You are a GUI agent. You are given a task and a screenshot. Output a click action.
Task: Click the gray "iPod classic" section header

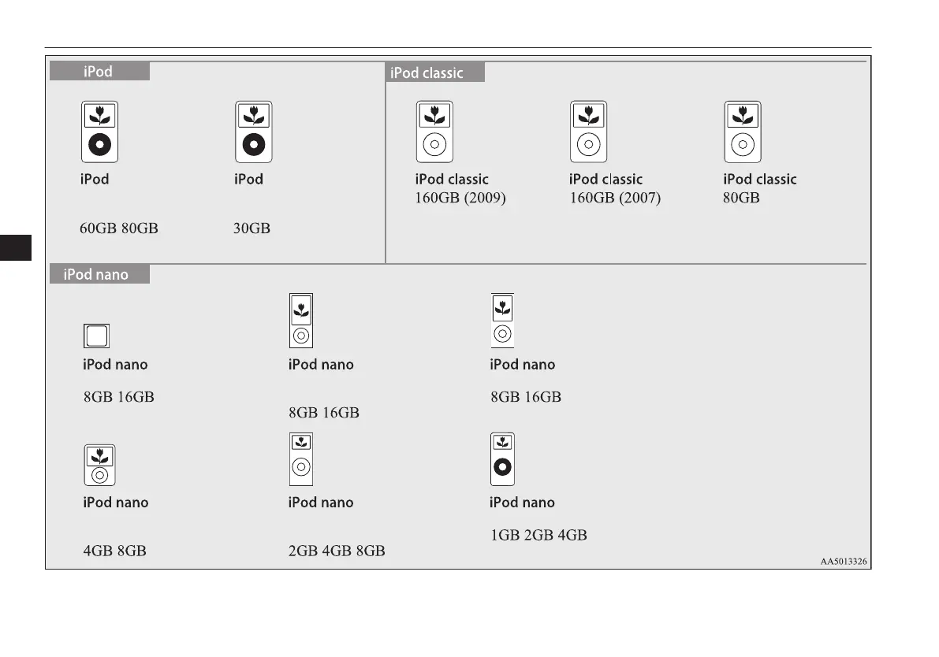[435, 72]
